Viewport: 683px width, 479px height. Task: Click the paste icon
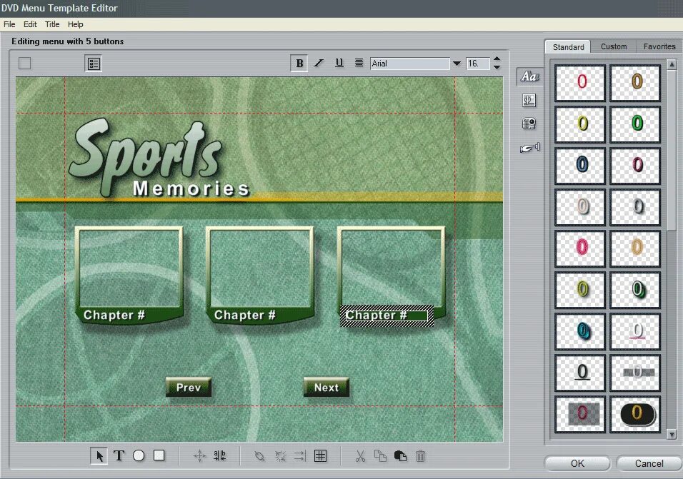[400, 456]
